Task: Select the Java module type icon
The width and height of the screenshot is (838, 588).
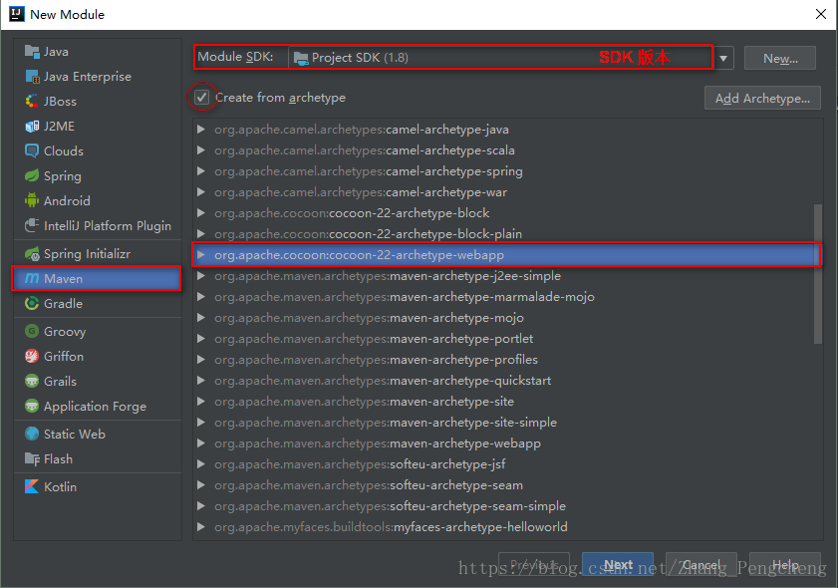Action: pos(32,52)
